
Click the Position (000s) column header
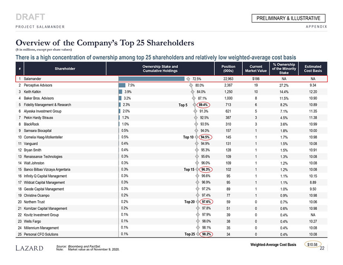click(228, 69)
